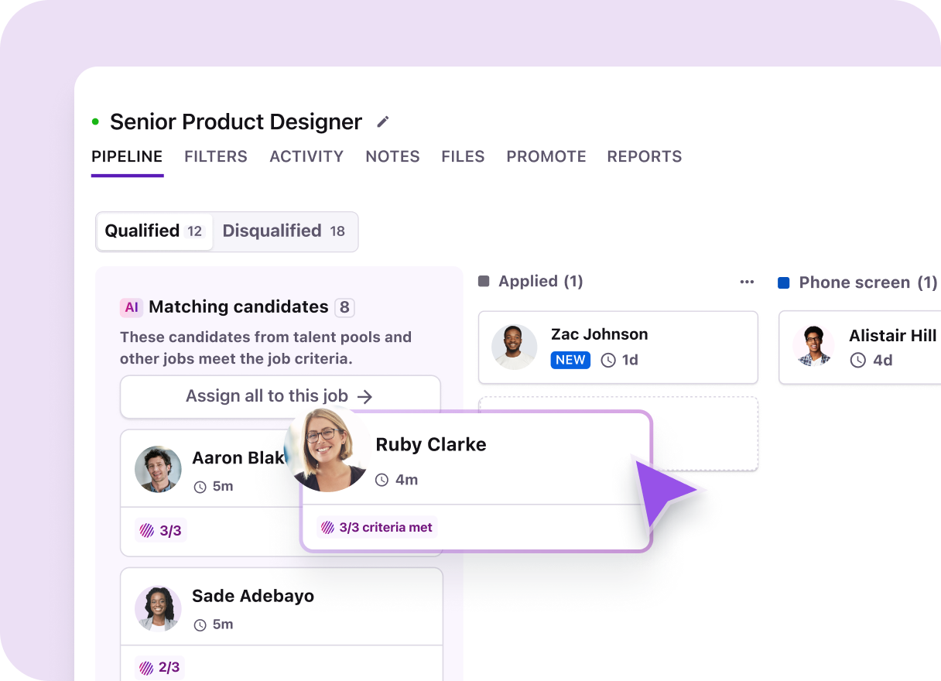Open Sade Adebayo's candidate name
Screen dimensions: 941x681
click(253, 596)
